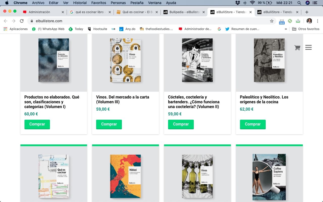Close the Administración tab
Screen dimensions: 323x202
click(x=63, y=12)
